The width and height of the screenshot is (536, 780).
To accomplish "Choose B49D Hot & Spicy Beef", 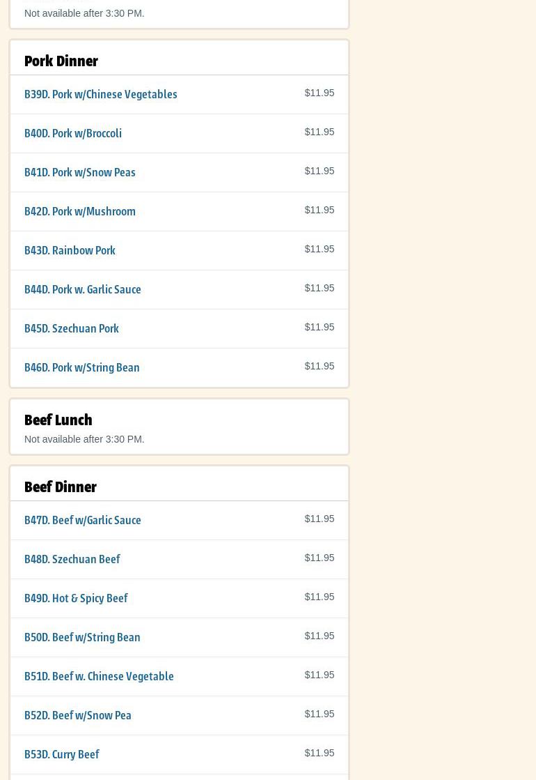I will coord(76,598).
